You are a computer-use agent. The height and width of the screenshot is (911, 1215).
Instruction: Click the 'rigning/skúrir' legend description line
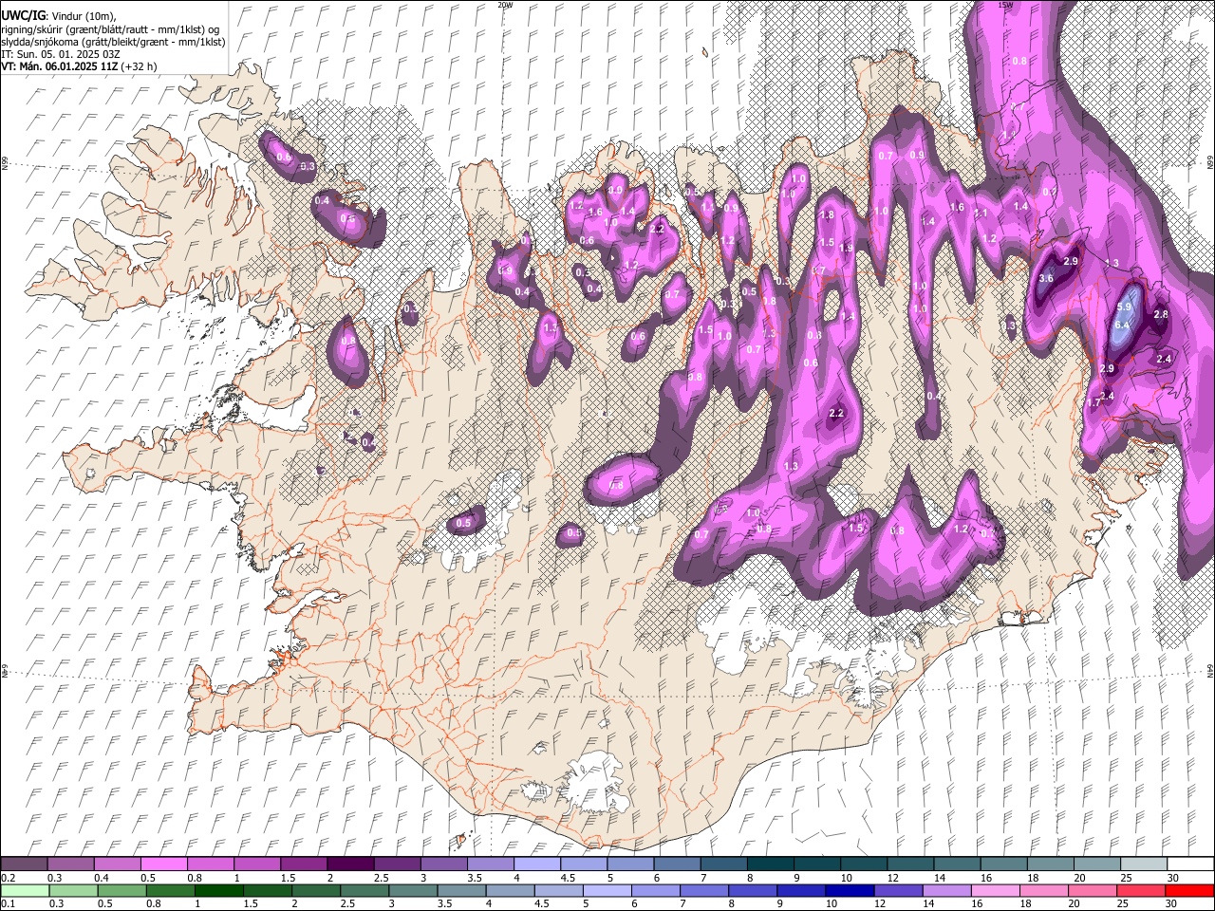(110, 29)
